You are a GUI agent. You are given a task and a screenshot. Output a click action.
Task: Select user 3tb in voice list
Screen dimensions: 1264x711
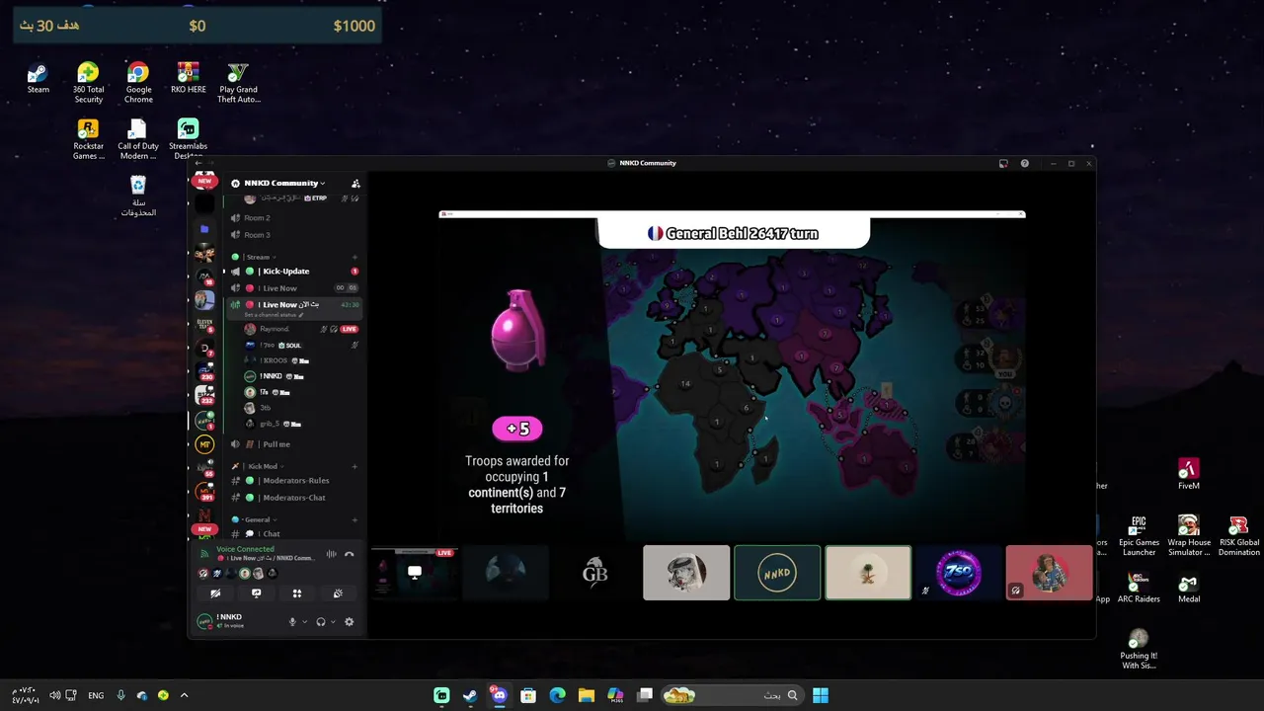coord(301,408)
